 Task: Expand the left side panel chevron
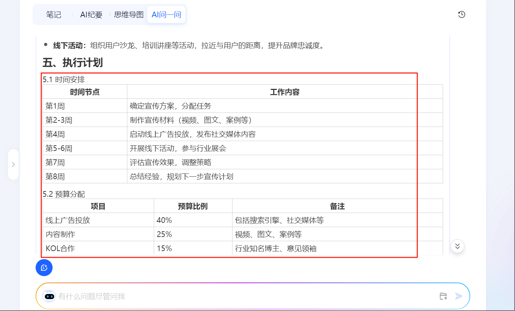point(13,164)
